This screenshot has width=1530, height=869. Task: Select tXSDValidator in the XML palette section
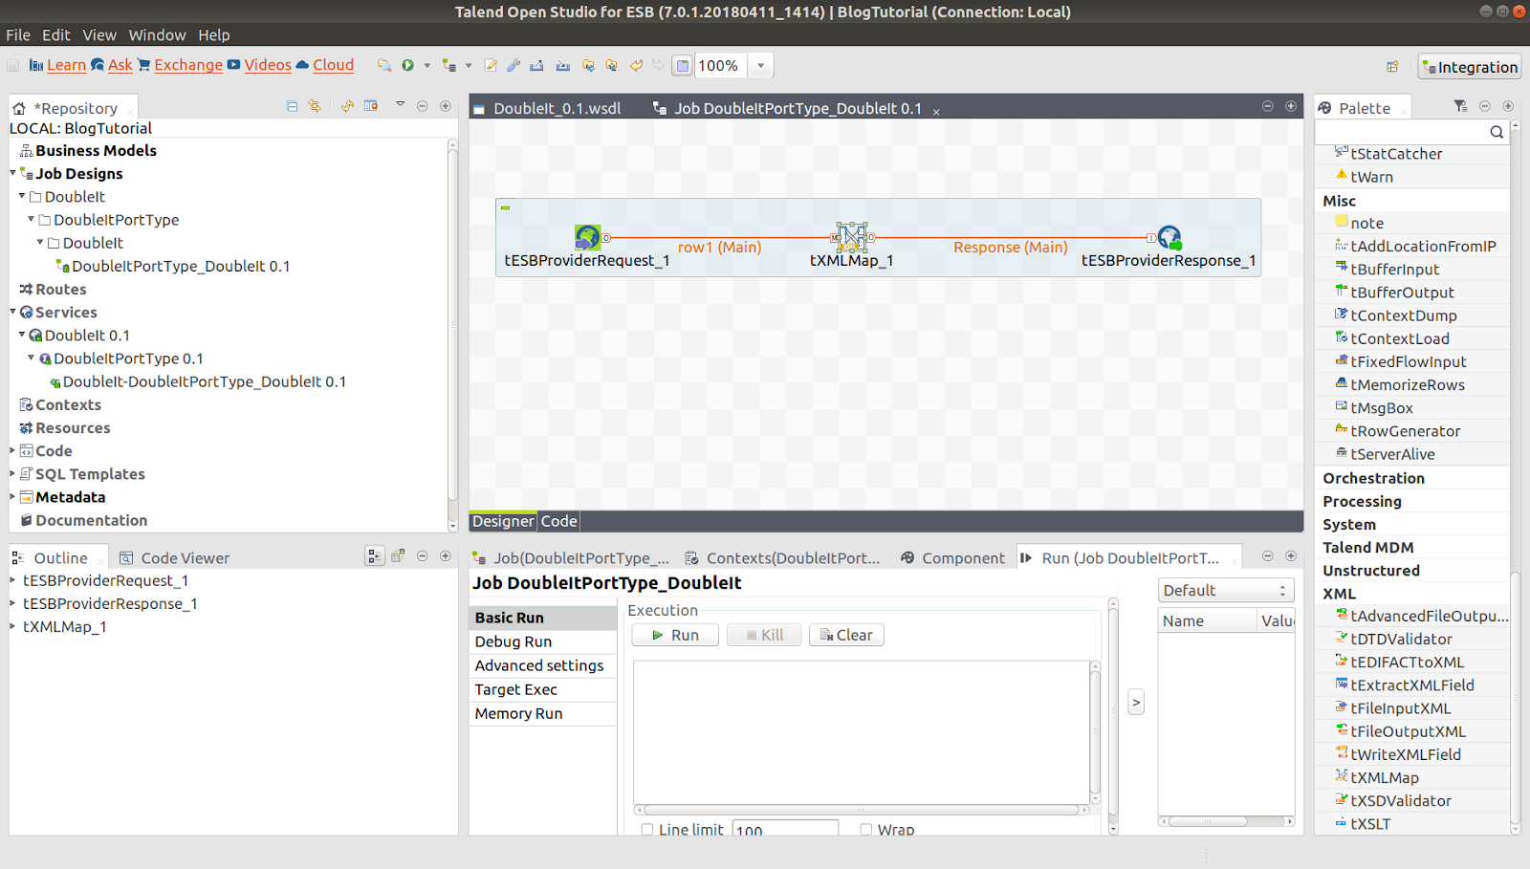[1400, 800]
